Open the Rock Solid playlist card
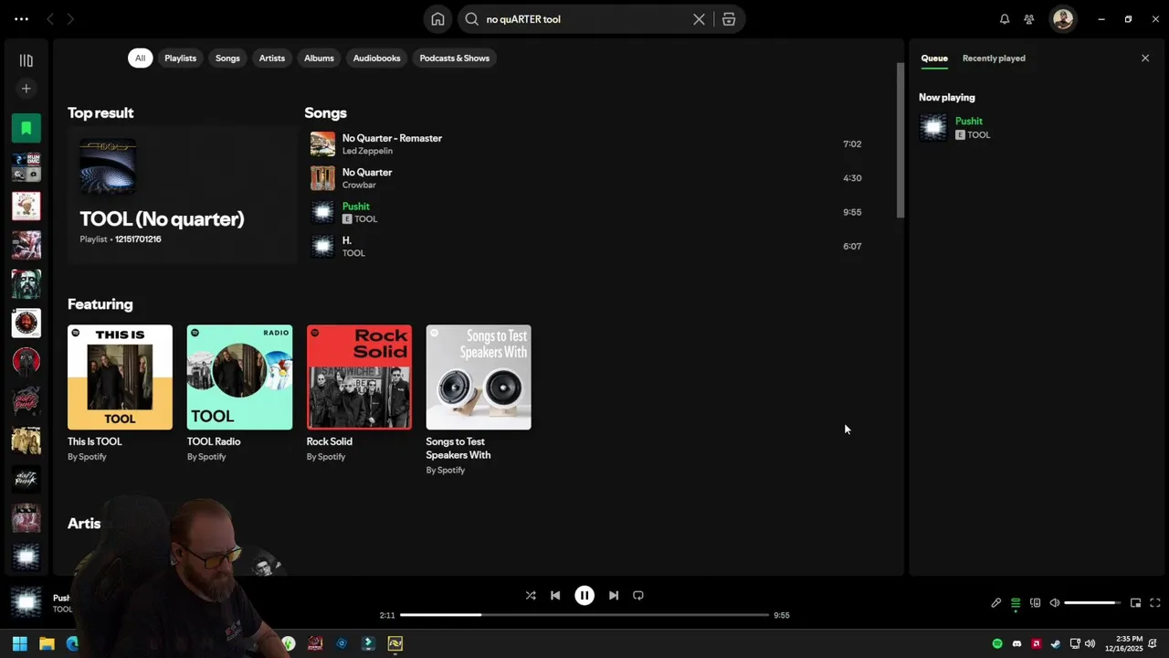The height and width of the screenshot is (658, 1169). 359,393
